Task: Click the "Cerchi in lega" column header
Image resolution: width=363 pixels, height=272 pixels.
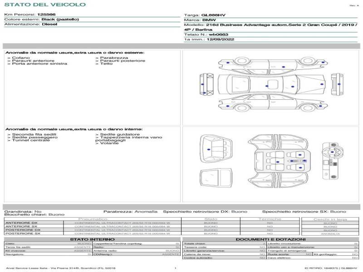Action: click(x=330, y=219)
